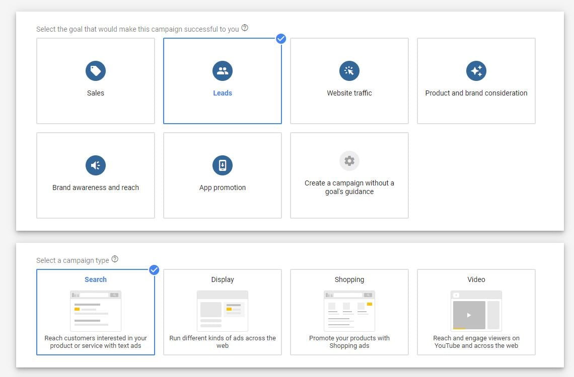Select the Video campaign type title
This screenshot has width=574, height=377.
(x=476, y=279)
